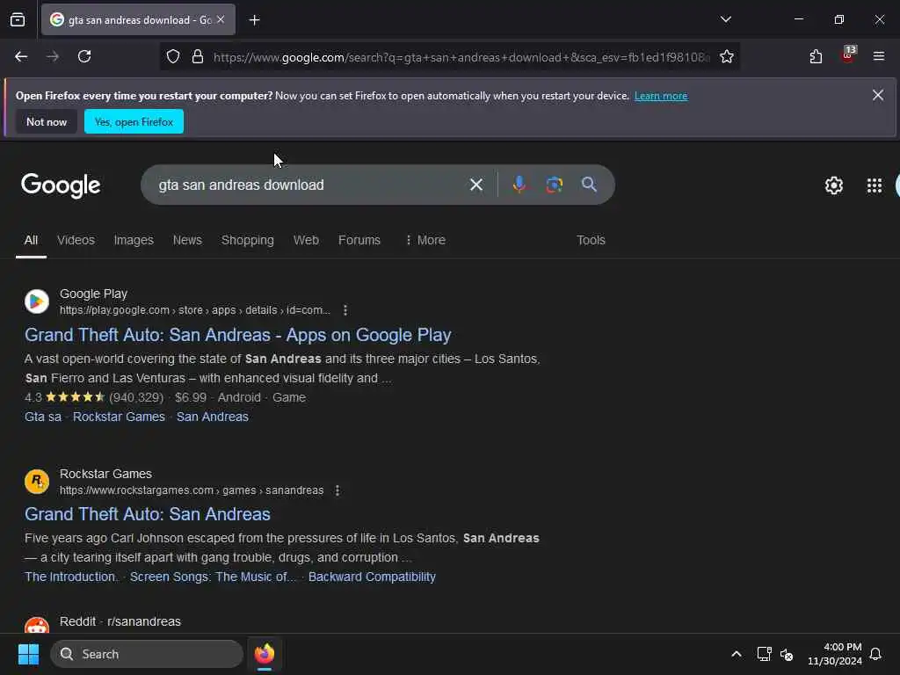Submit search with magnifier icon
This screenshot has width=900, height=675.
coord(589,185)
